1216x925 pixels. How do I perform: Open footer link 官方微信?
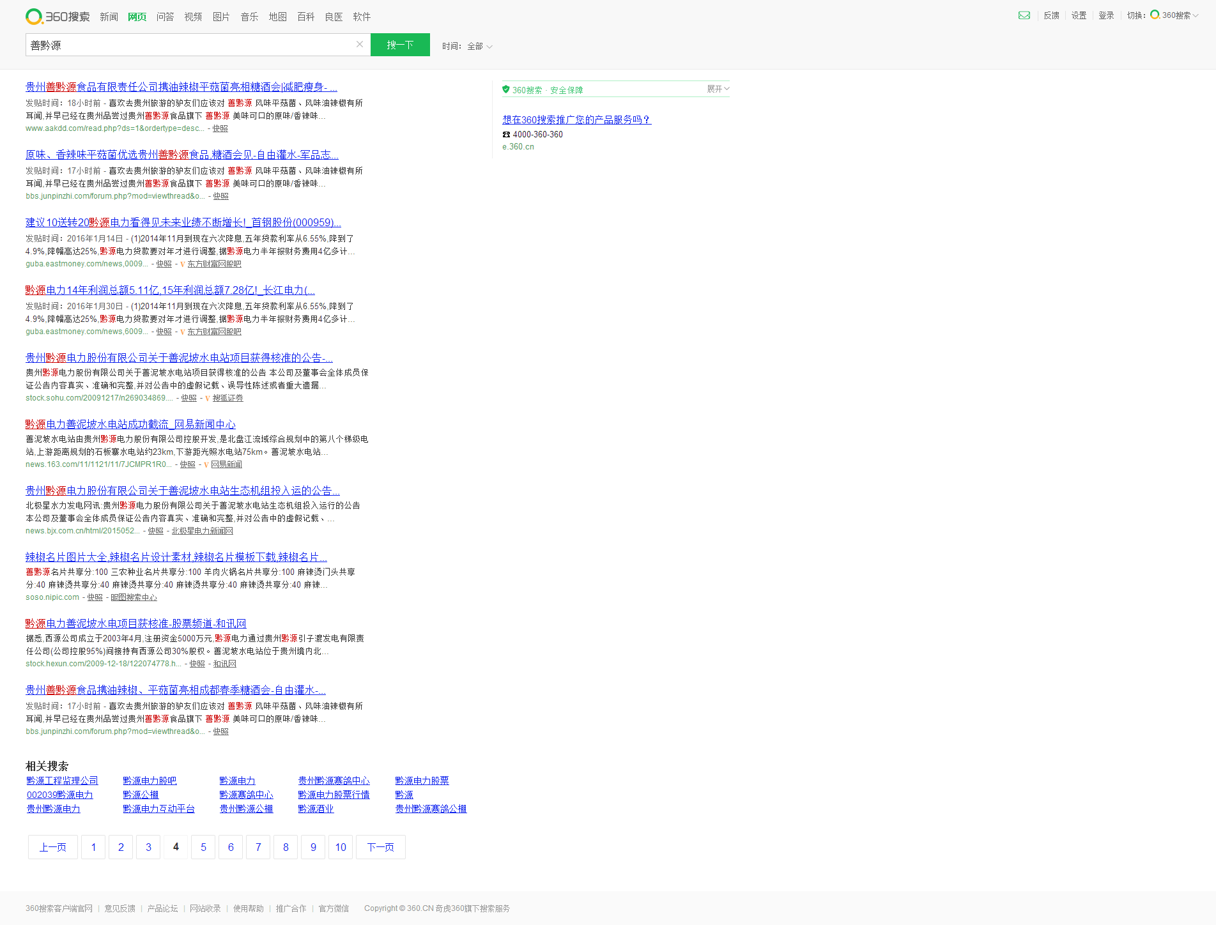pos(334,908)
